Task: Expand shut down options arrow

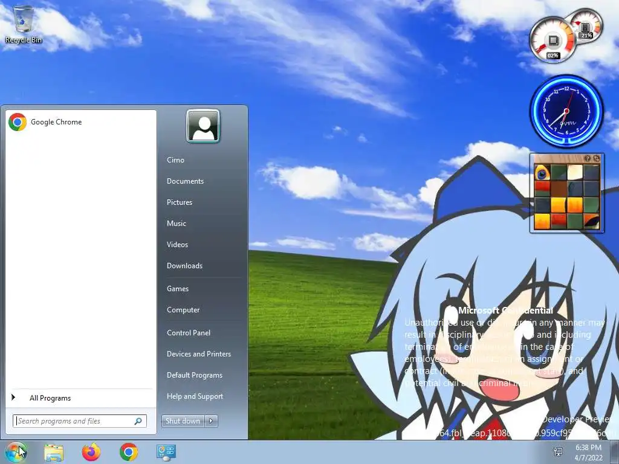Action: tap(211, 421)
